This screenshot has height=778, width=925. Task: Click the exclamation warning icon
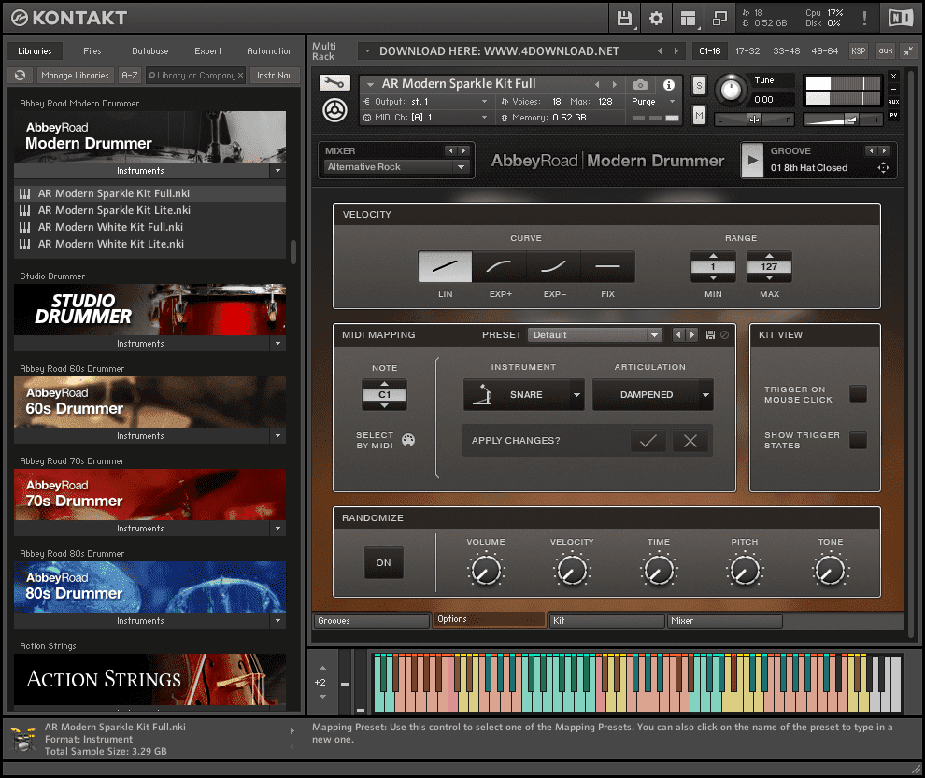pos(864,19)
